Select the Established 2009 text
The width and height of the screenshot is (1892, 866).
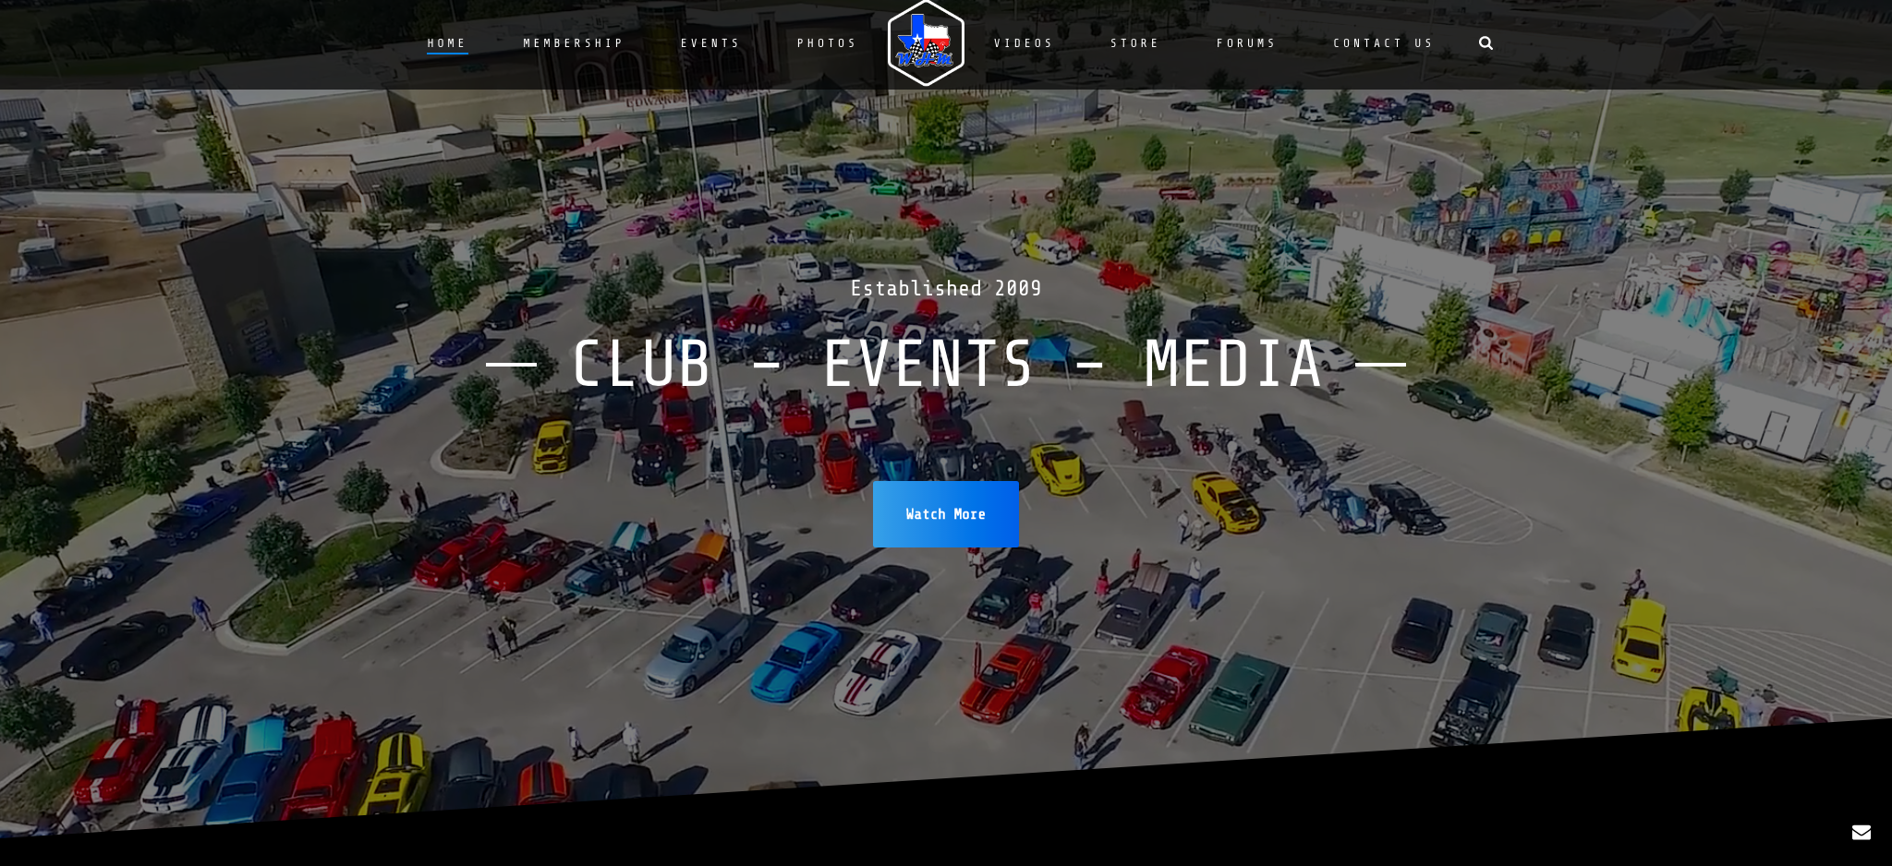[x=946, y=288]
